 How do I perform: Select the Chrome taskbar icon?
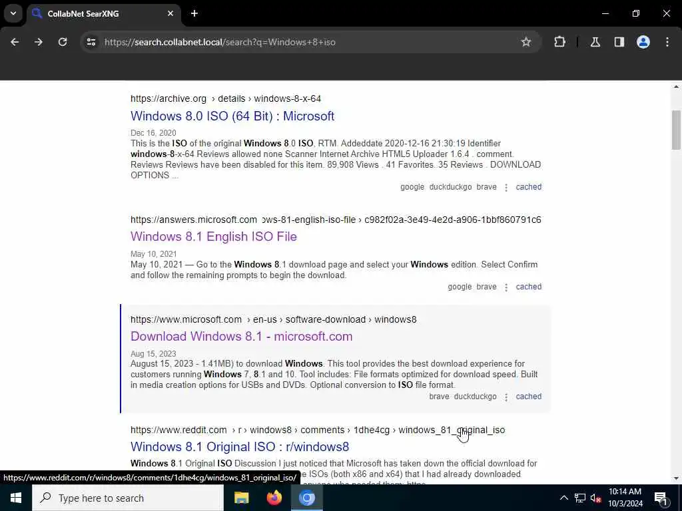[306, 498]
